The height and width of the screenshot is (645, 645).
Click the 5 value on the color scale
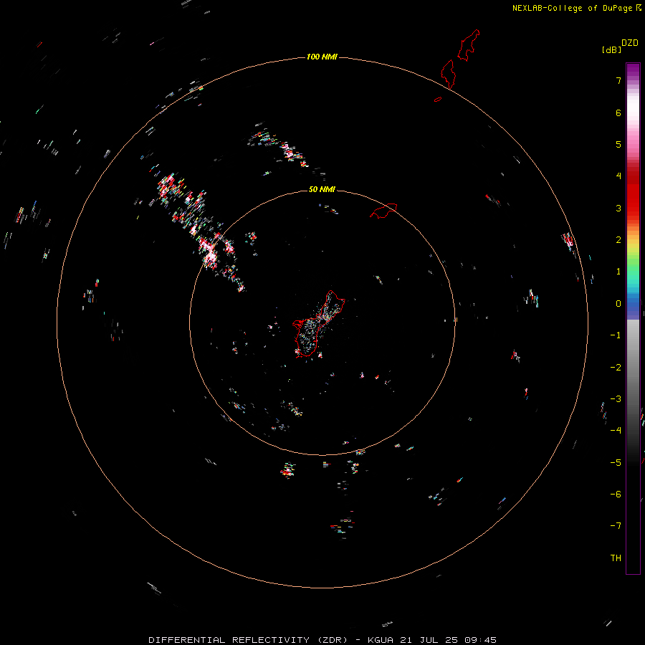coord(618,144)
